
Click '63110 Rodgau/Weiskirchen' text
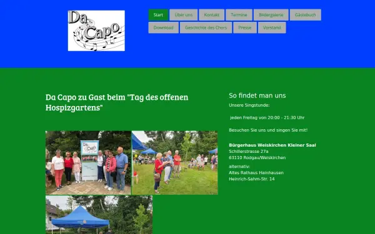pos(257,158)
